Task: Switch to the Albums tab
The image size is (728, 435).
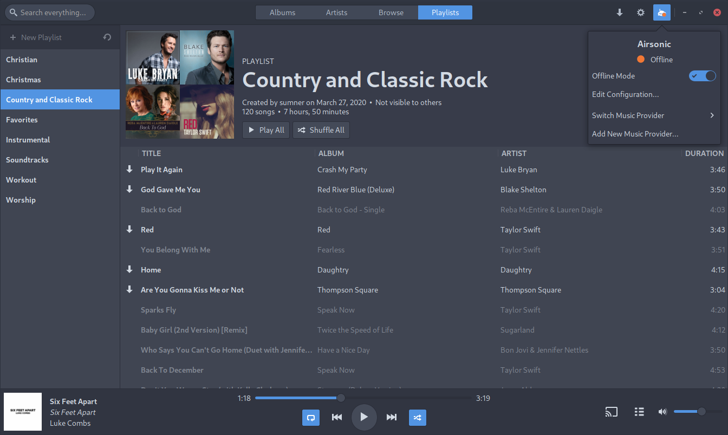Action: (x=283, y=12)
